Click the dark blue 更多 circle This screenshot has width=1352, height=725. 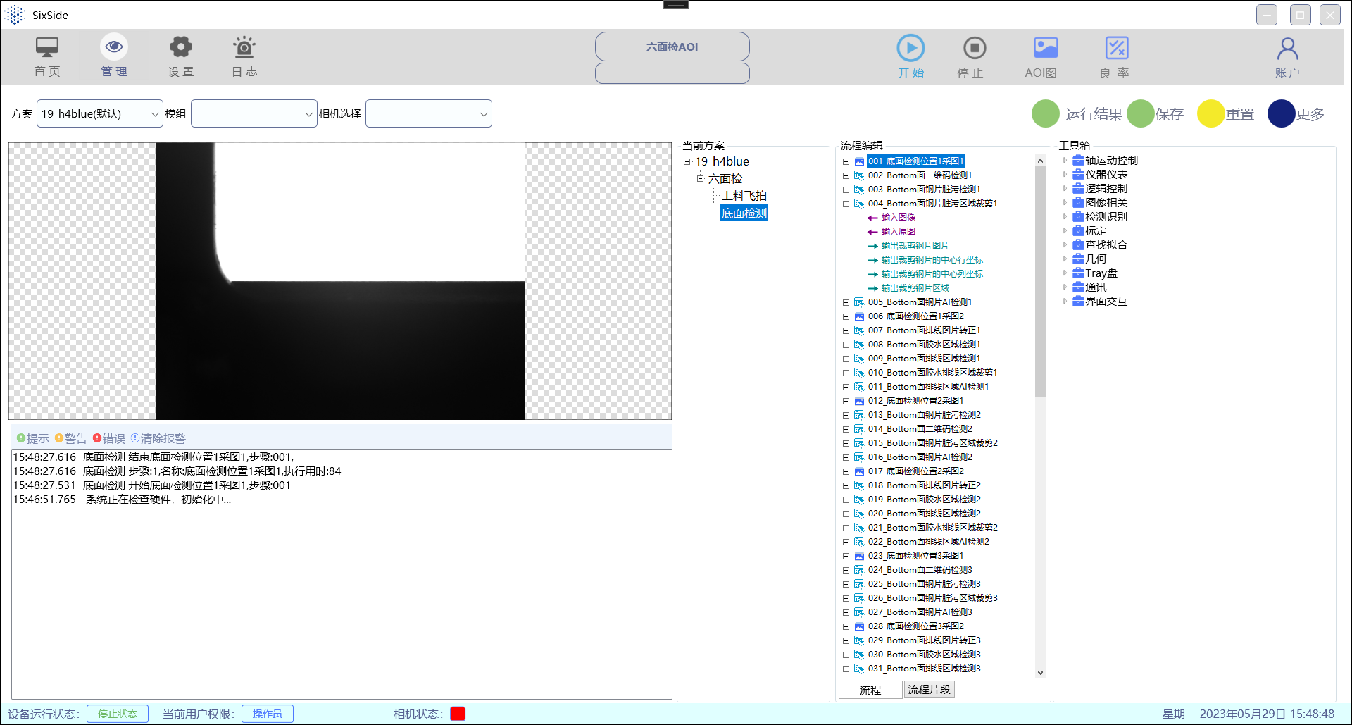click(1282, 113)
